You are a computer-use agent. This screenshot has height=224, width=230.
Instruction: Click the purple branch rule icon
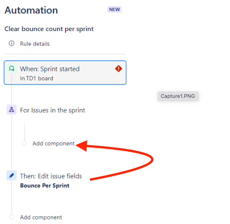pyautogui.click(x=12, y=109)
